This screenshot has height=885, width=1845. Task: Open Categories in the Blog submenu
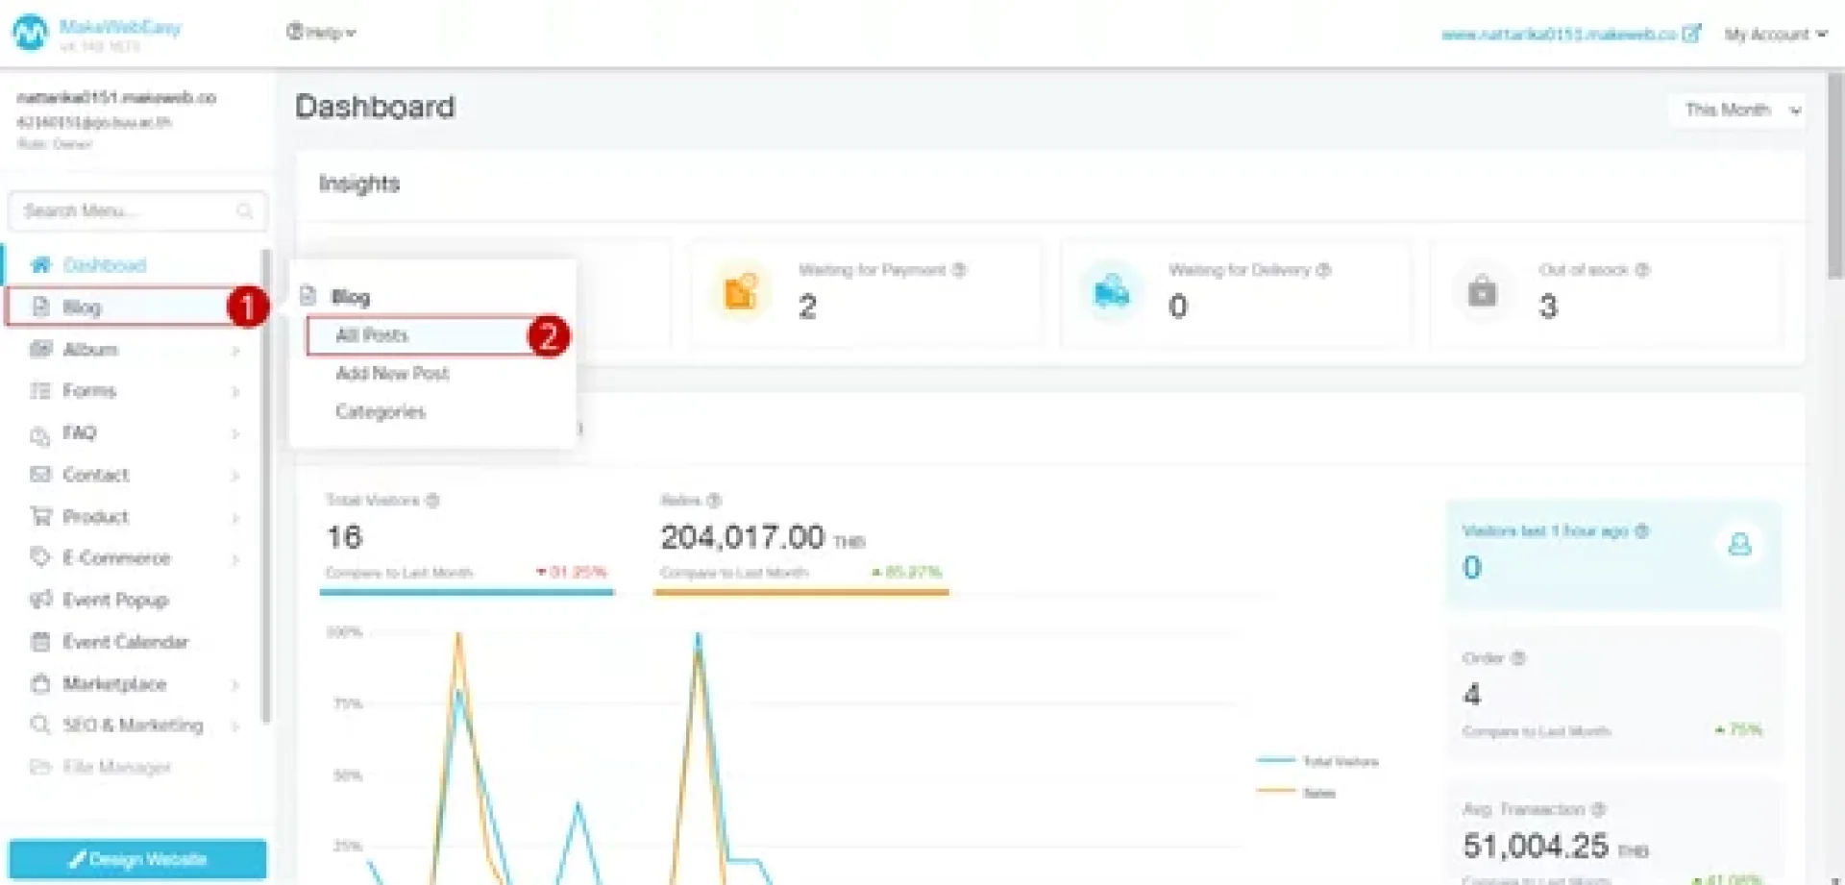[x=381, y=412]
